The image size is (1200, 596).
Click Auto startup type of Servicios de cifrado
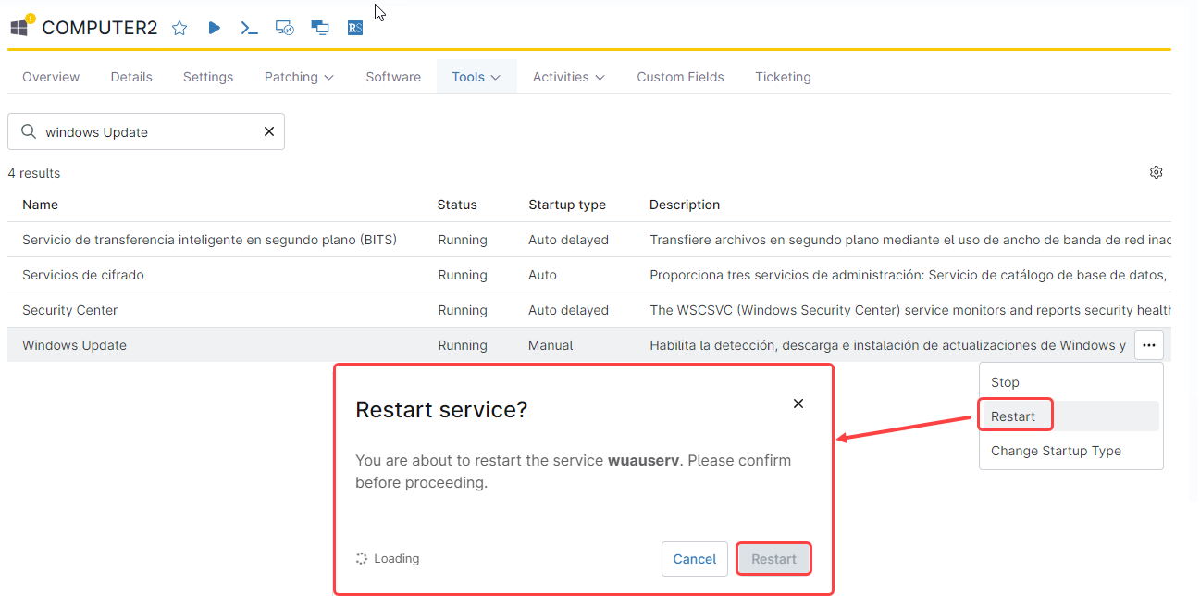click(543, 275)
